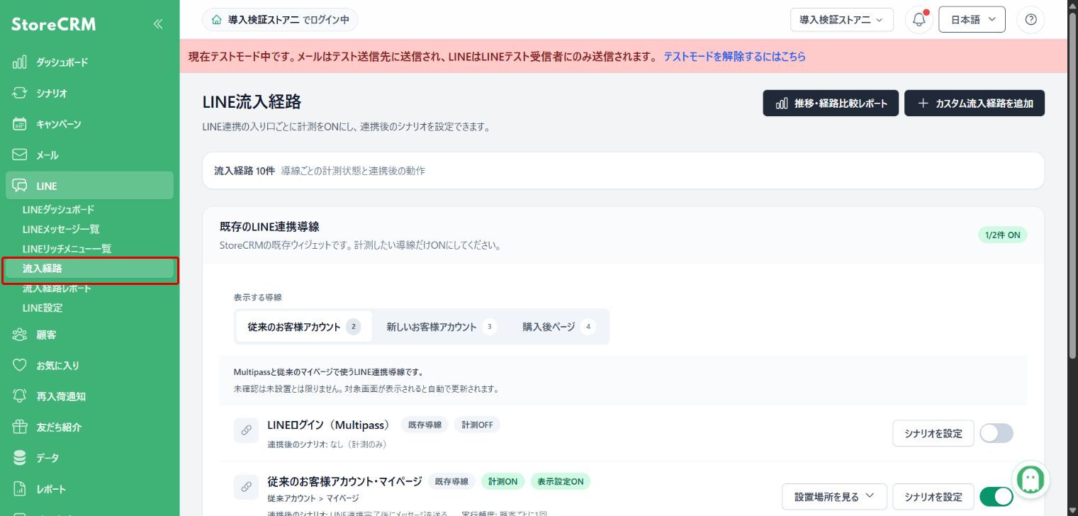This screenshot has width=1078, height=516.
Task: Open the 日本語 language dropdown
Action: (x=972, y=20)
